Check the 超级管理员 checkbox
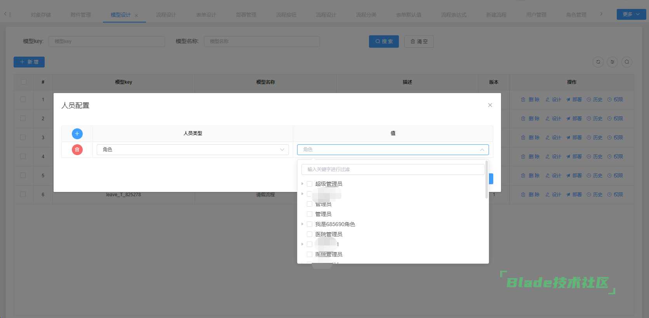The image size is (649, 318). tap(310, 184)
